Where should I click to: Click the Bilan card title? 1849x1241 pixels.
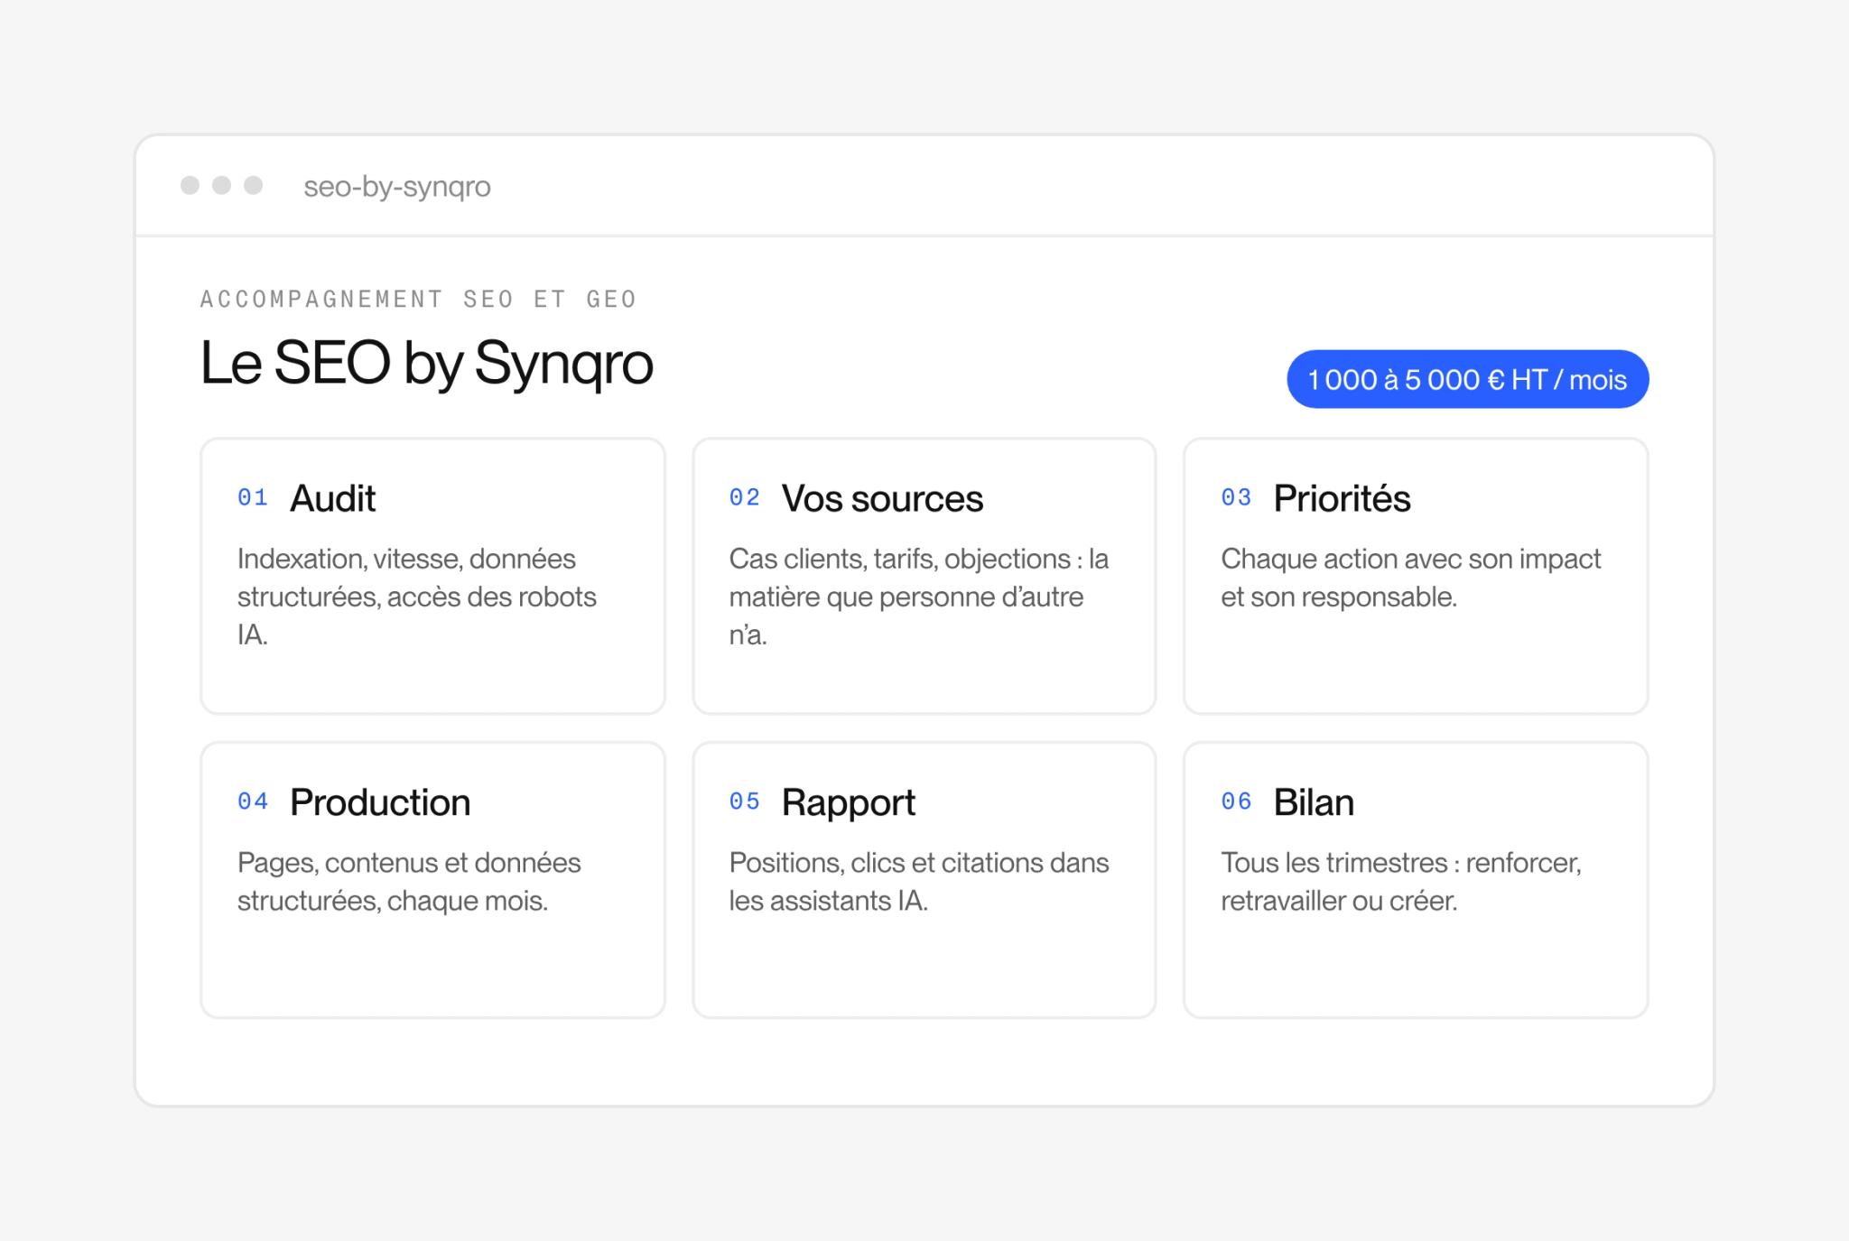coord(1314,802)
